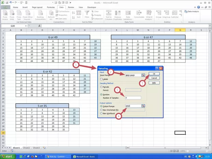Screen dimensions: 212x159
Task: Click Advanced filter option
Action: coord(97,19)
